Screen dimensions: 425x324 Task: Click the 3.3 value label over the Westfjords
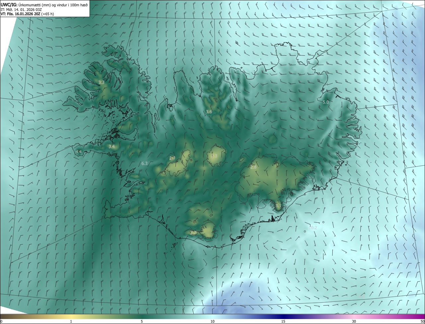coord(101,82)
